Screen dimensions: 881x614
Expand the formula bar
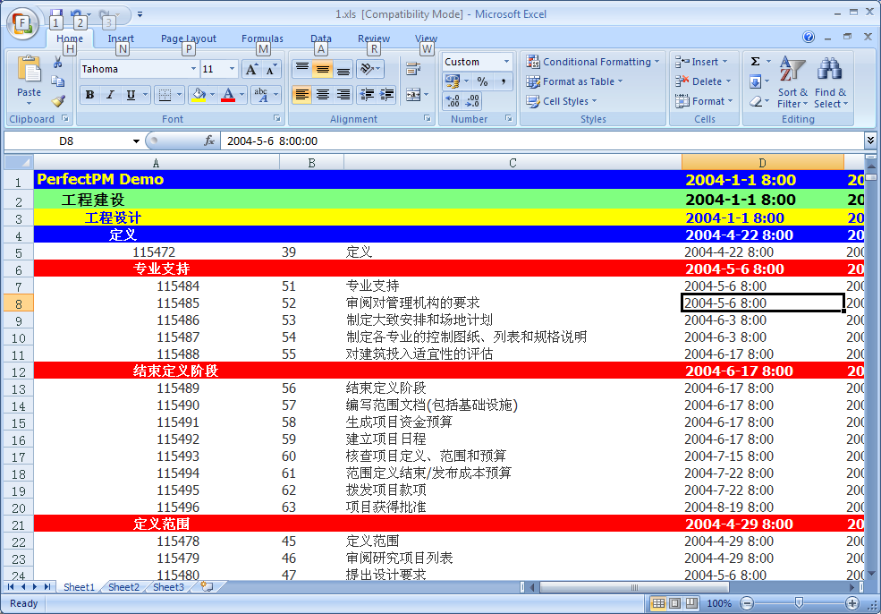[870, 141]
